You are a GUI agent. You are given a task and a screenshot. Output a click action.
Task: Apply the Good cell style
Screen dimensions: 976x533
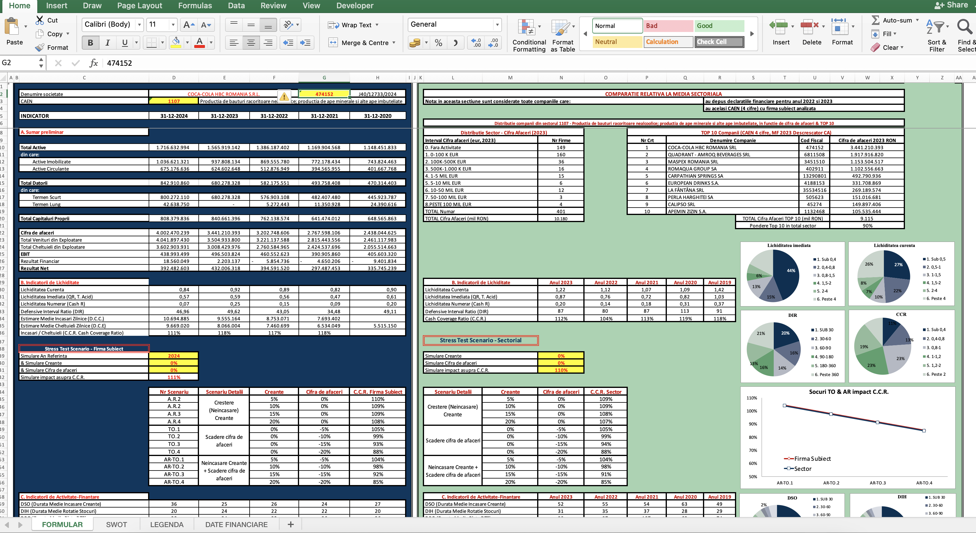pyautogui.click(x=720, y=26)
